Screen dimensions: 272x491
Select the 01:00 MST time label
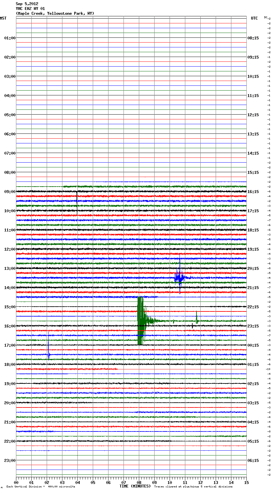10,38
